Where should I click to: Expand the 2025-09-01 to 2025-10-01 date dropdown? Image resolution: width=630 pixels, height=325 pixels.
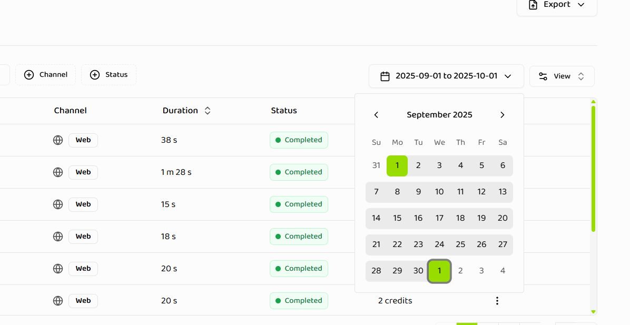(x=508, y=76)
